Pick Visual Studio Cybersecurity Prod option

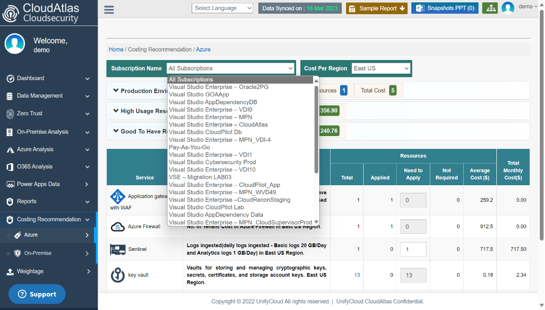tap(213, 162)
